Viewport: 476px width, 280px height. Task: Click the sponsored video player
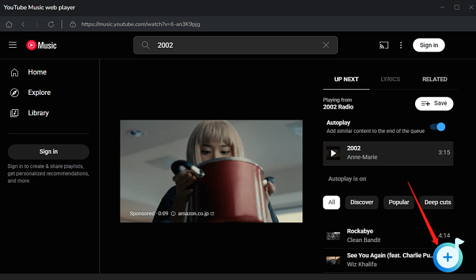click(211, 171)
